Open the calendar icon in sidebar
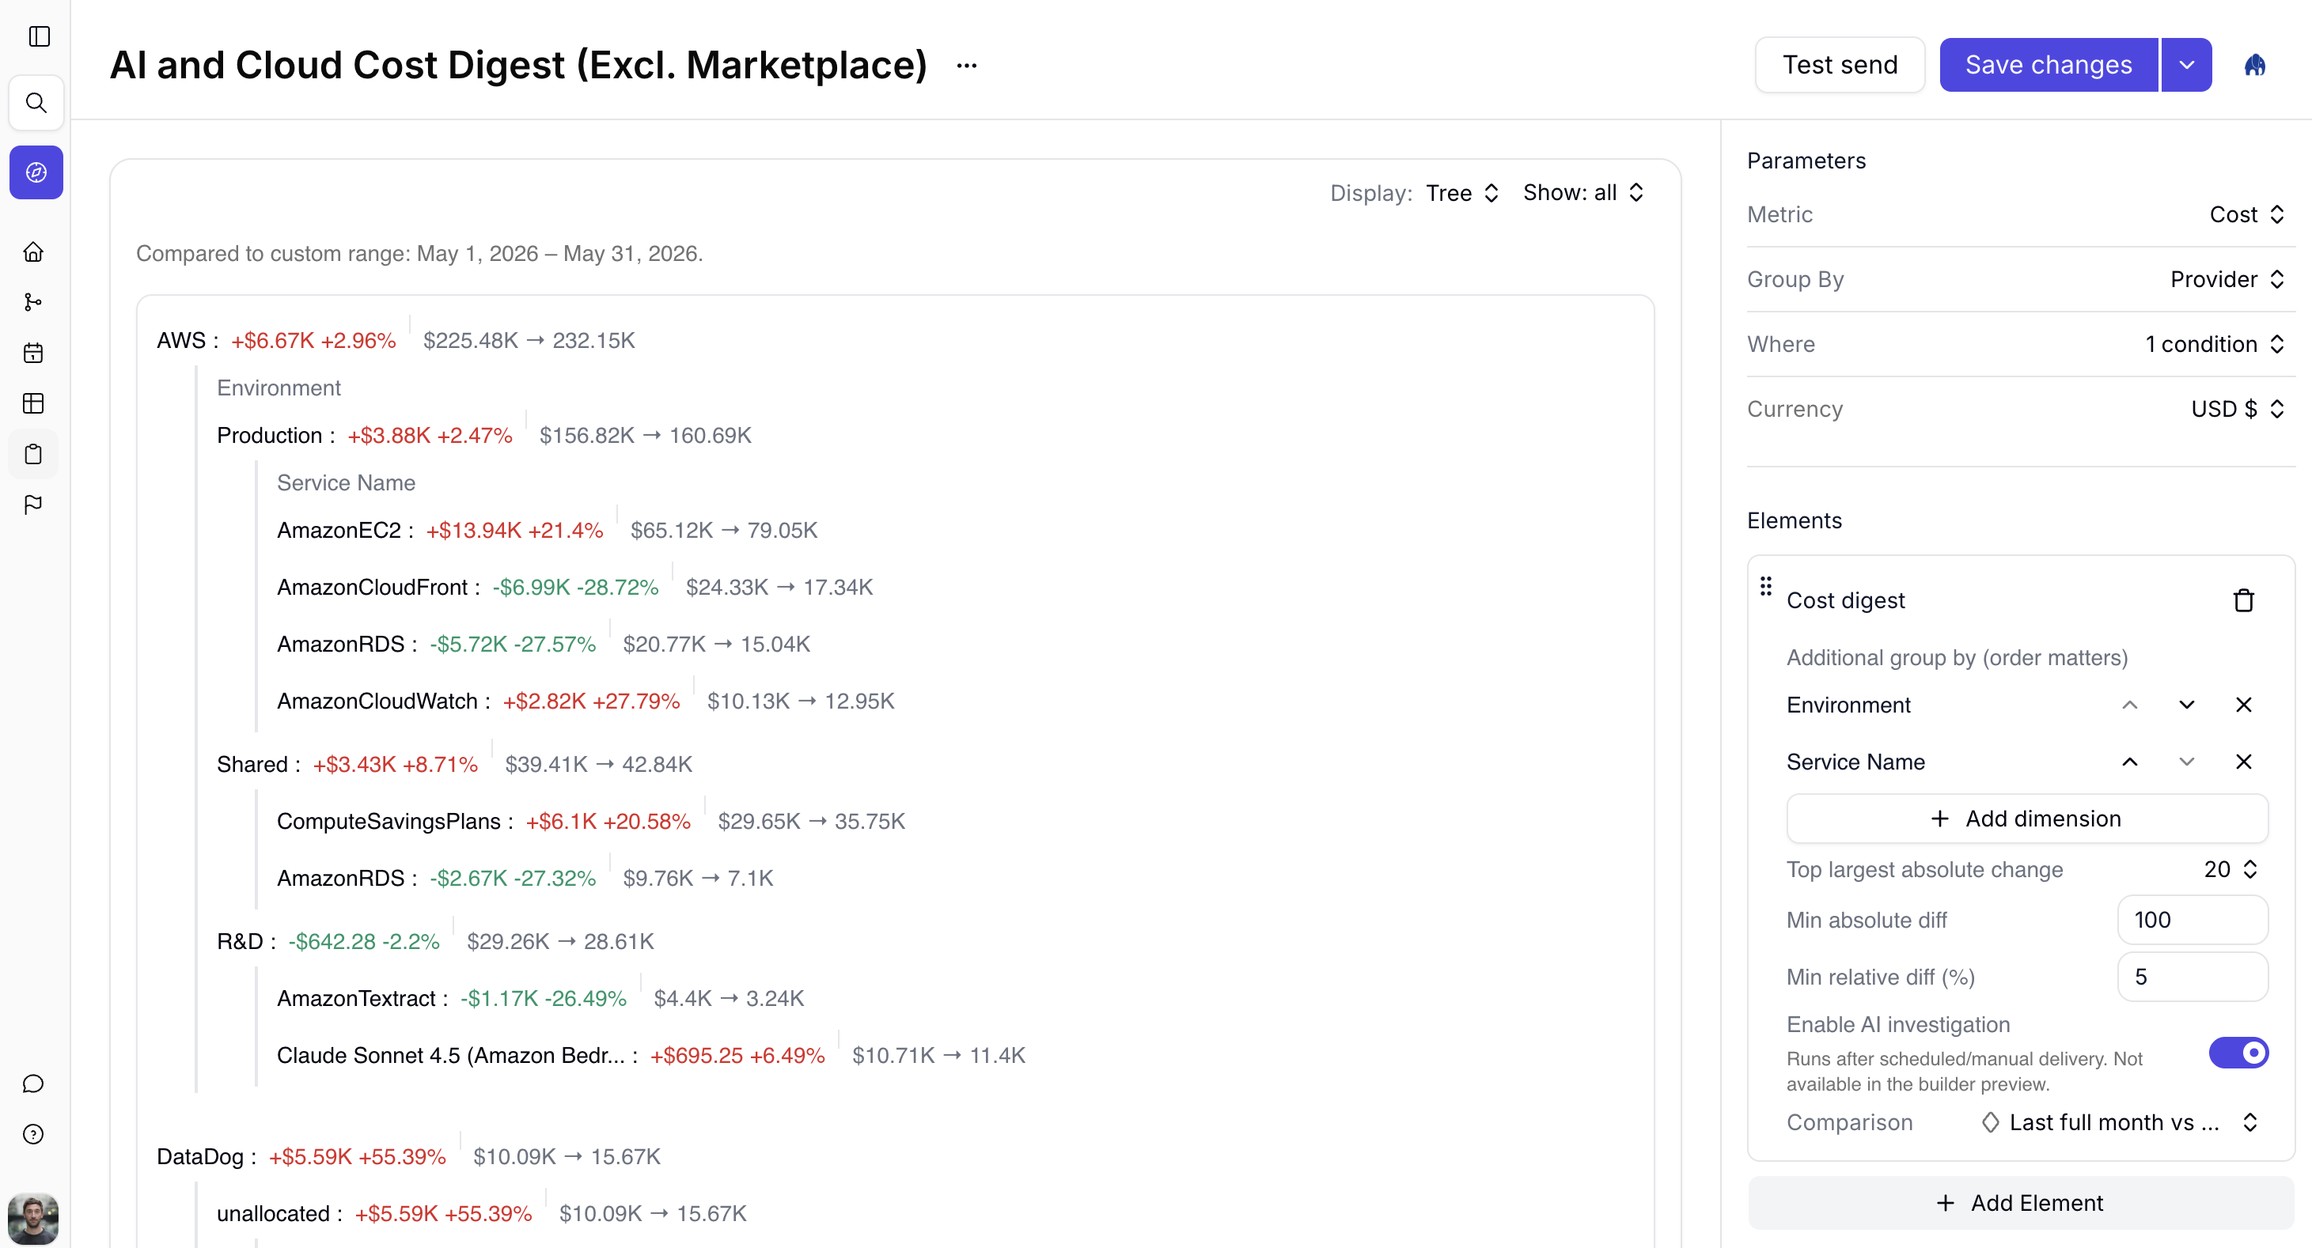The width and height of the screenshot is (2312, 1248). pos(33,354)
